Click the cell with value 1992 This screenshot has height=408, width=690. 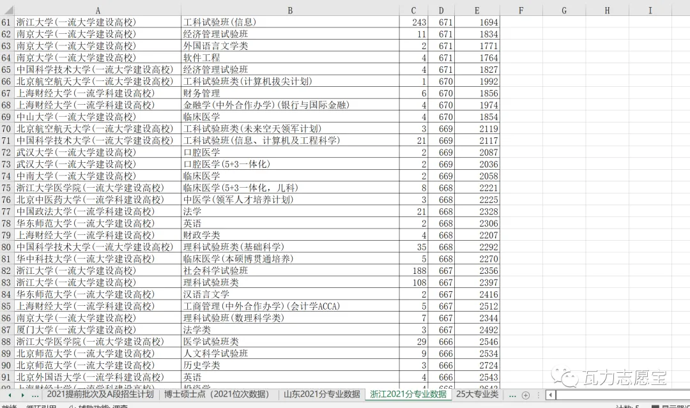(x=477, y=81)
